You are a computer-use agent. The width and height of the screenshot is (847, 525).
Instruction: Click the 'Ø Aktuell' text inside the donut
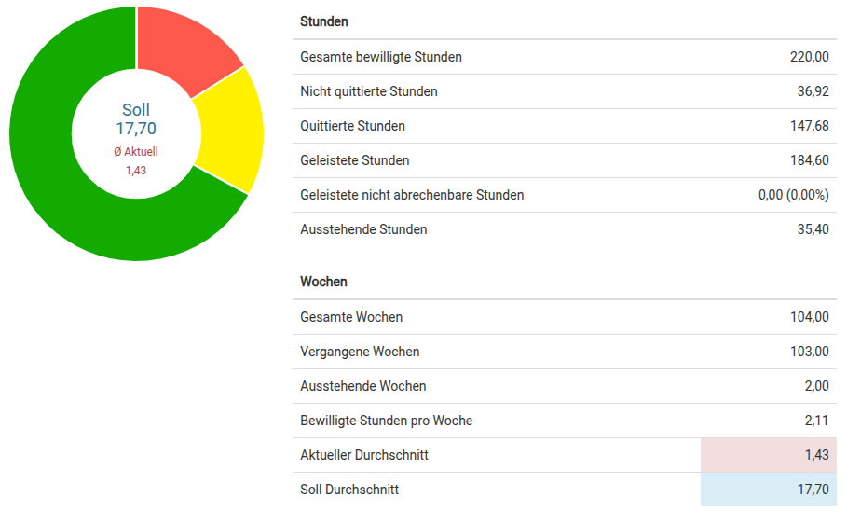(136, 151)
